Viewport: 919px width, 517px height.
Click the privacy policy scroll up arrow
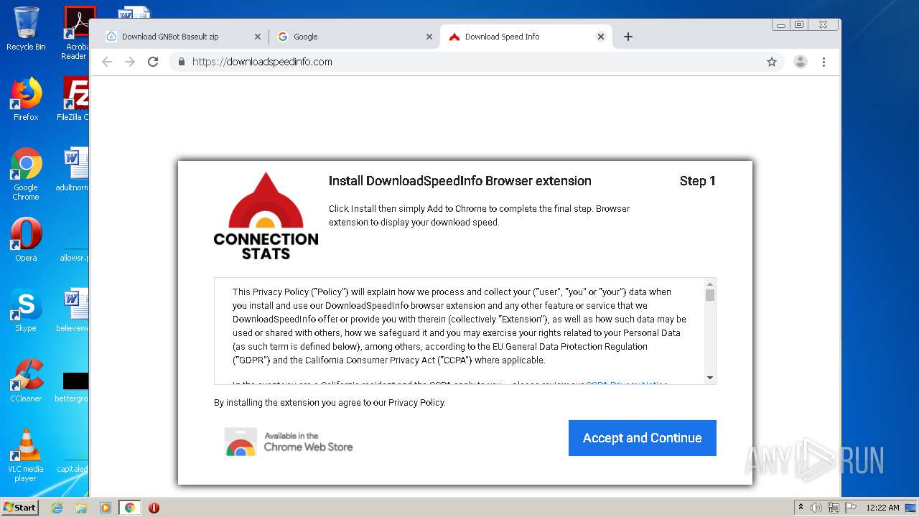(x=710, y=284)
